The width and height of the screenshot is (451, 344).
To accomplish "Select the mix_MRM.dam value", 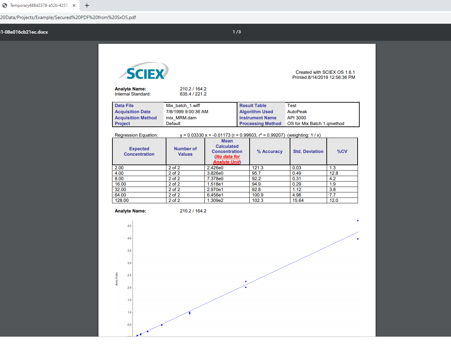I will coord(181,118).
